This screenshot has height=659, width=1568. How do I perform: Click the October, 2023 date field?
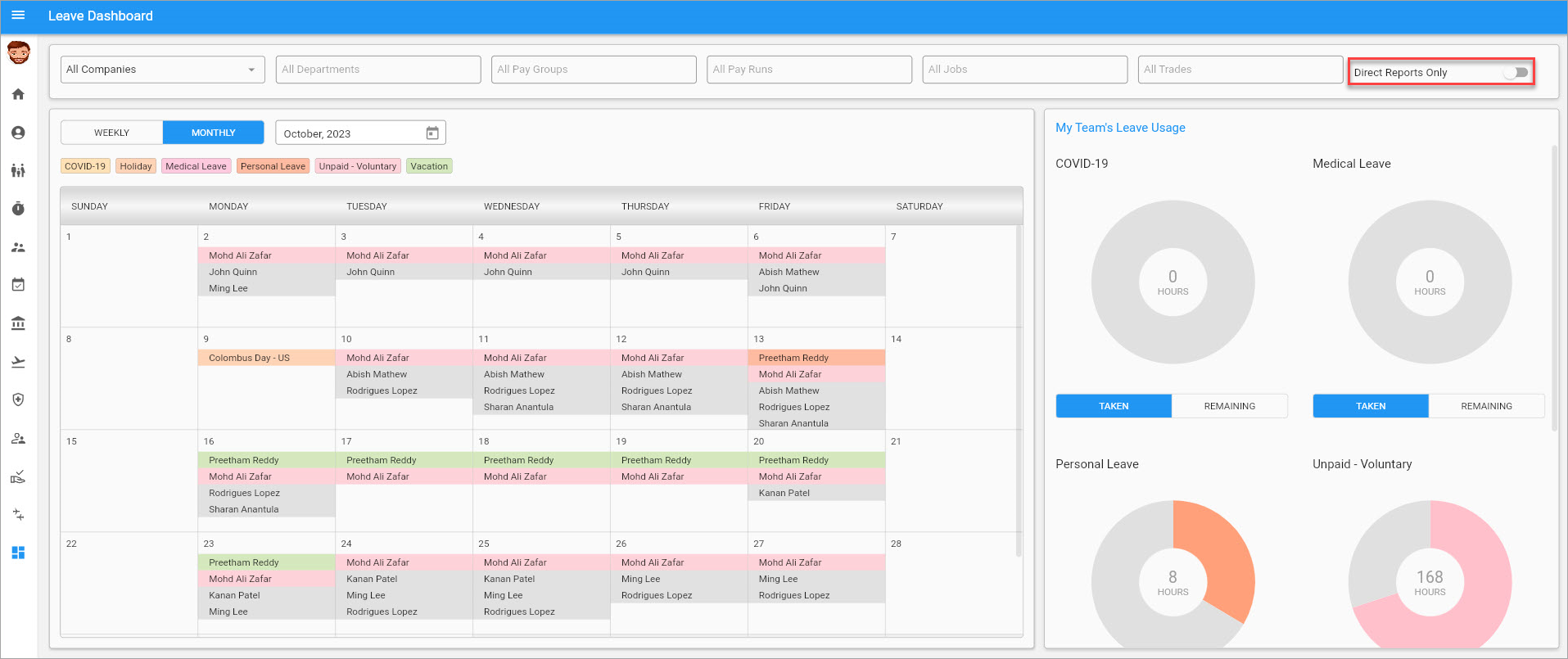point(360,133)
